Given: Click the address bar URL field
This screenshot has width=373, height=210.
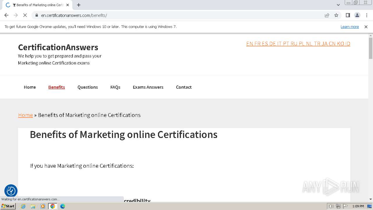Looking at the screenshot, I should [x=175, y=15].
